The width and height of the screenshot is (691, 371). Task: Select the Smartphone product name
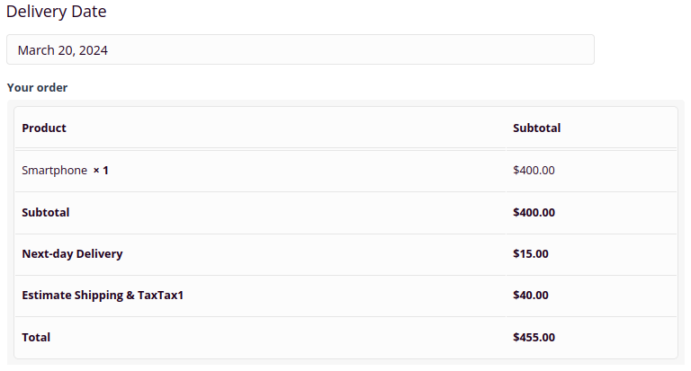[54, 170]
